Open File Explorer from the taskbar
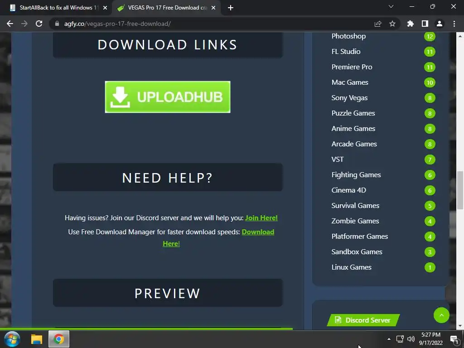 [x=37, y=339]
